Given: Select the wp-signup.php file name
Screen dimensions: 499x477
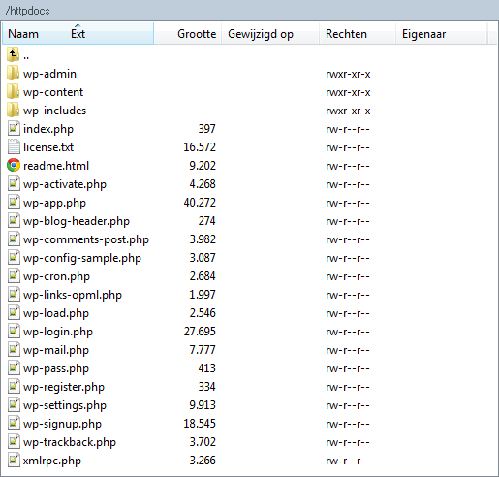Looking at the screenshot, I should pos(62,424).
